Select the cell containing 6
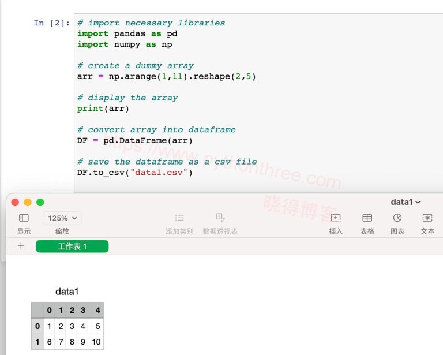 click(50, 342)
